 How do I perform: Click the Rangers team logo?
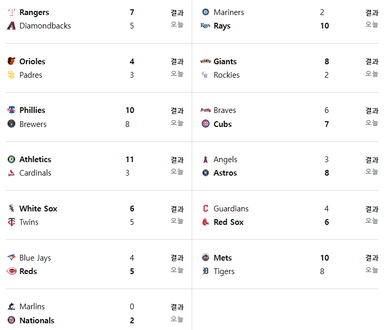11,12
